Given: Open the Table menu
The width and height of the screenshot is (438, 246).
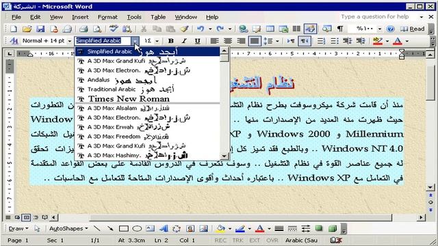Looking at the screenshot, I should [158, 17].
